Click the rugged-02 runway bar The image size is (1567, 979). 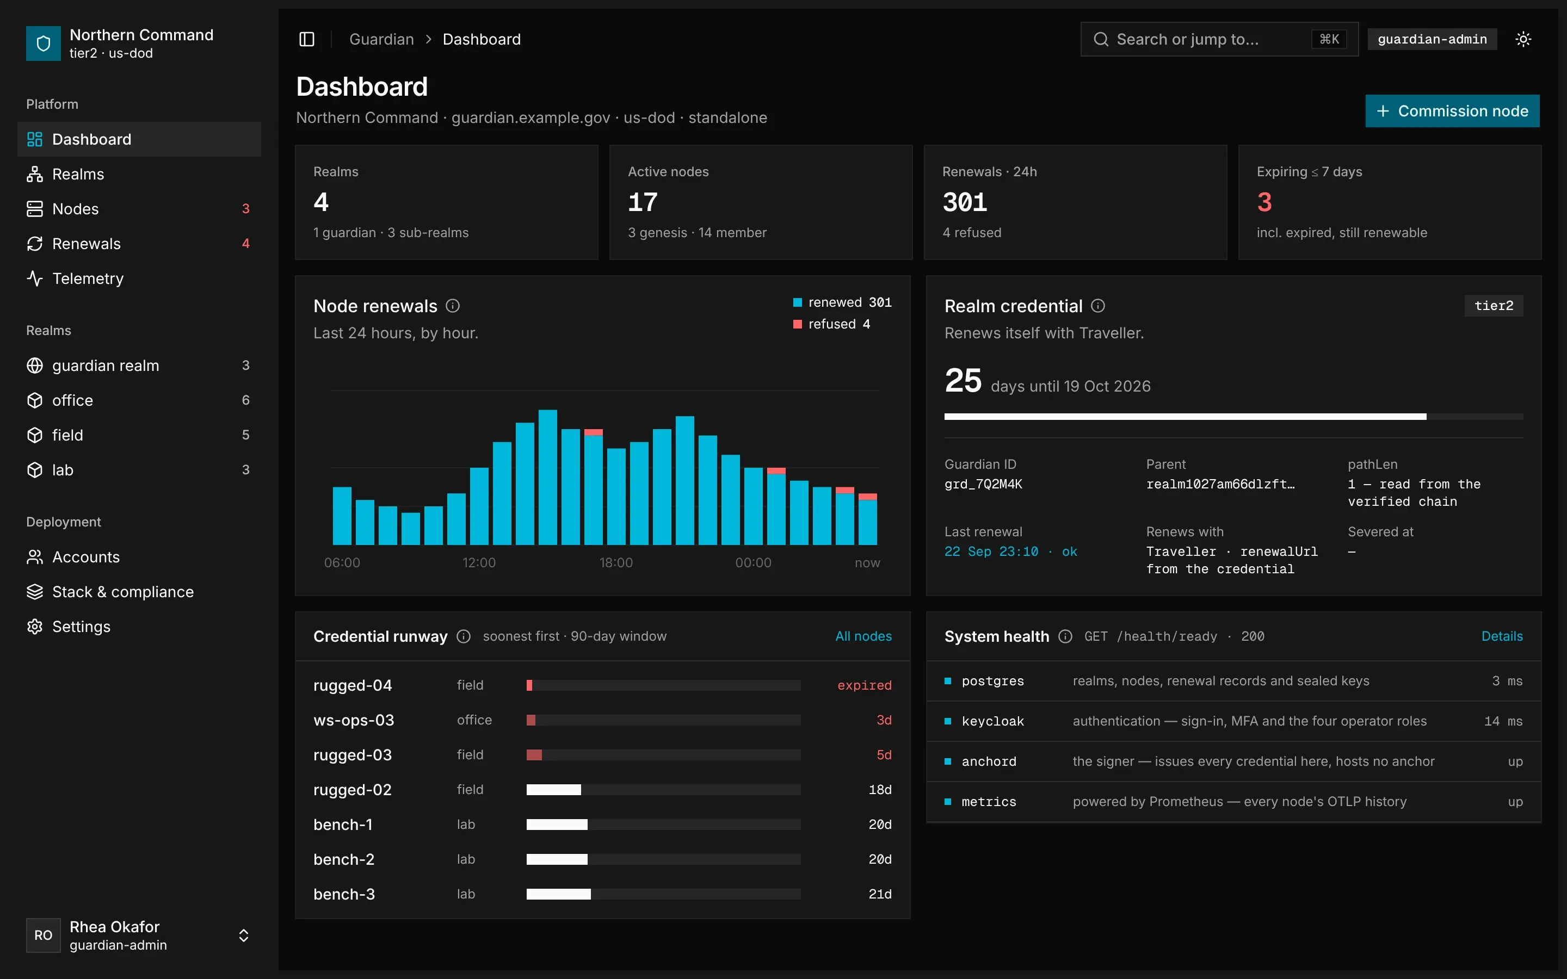(663, 790)
